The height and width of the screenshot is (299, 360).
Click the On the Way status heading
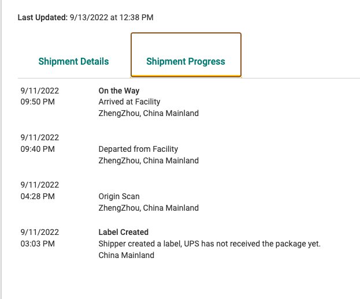tap(119, 91)
